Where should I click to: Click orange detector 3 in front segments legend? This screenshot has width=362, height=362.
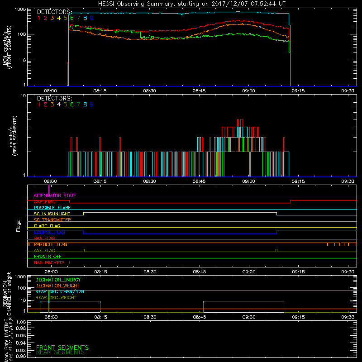tap(52, 18)
